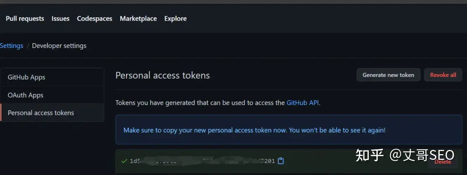The height and width of the screenshot is (175, 467).
Task: Click the green checkmark beside the token
Action: [124, 161]
